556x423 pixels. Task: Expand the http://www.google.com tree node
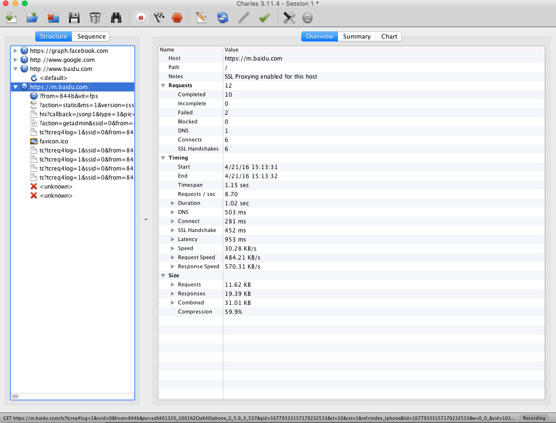pyautogui.click(x=16, y=60)
